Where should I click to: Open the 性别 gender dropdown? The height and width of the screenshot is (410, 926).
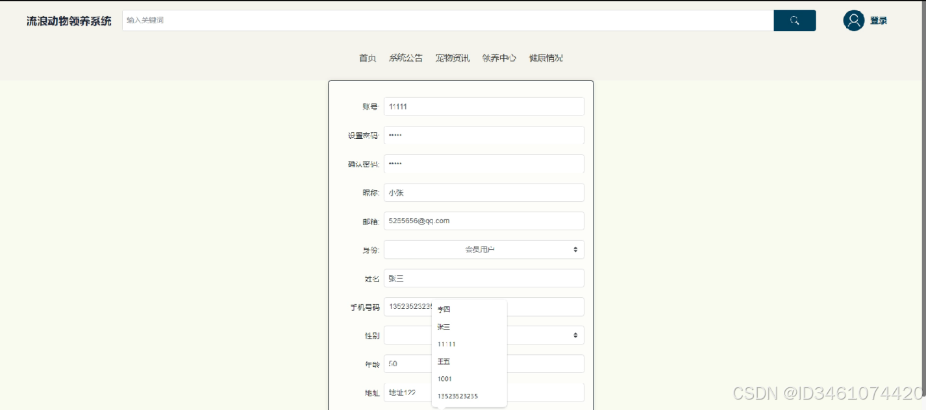pos(484,335)
